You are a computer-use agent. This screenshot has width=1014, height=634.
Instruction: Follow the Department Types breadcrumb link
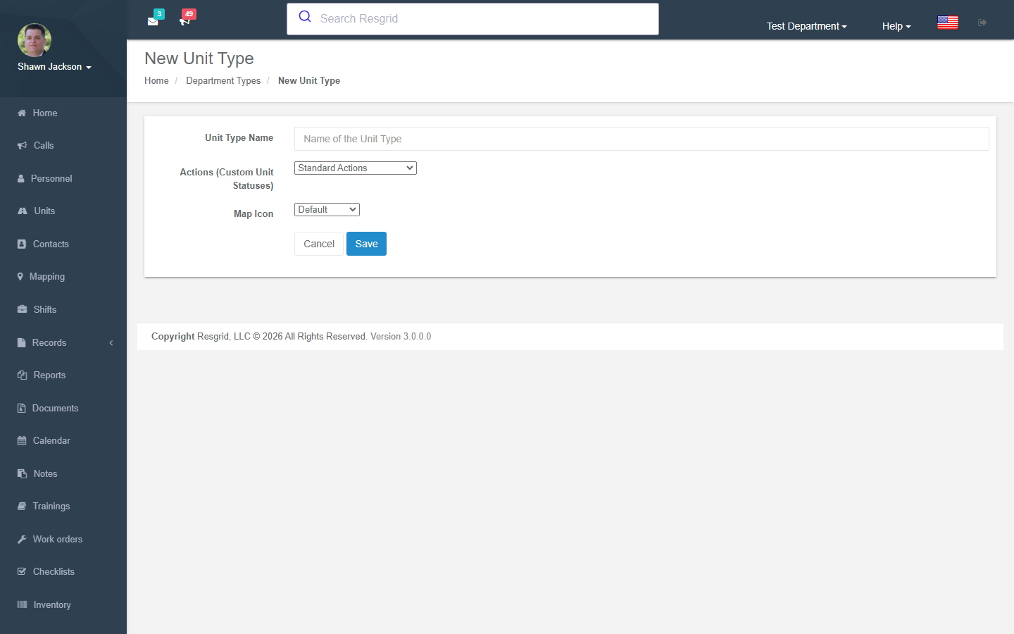(x=223, y=81)
